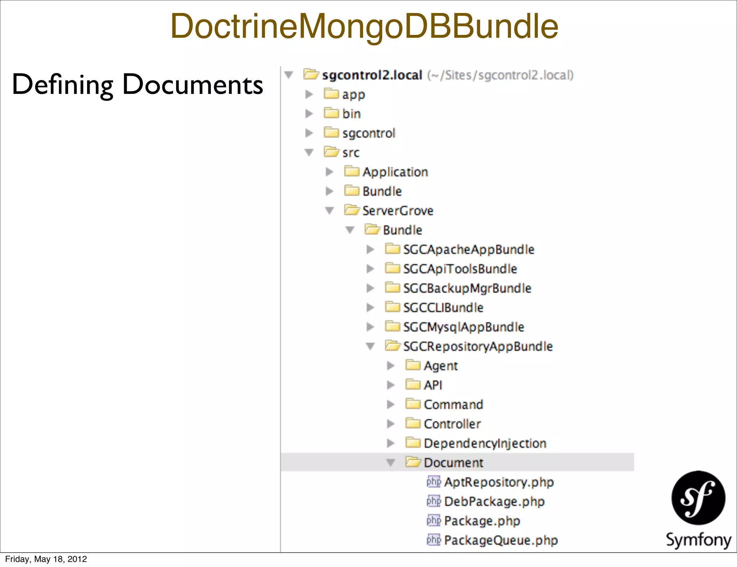The image size is (737, 567).
Task: Collapse the Document folder arrow
Action: pos(391,463)
